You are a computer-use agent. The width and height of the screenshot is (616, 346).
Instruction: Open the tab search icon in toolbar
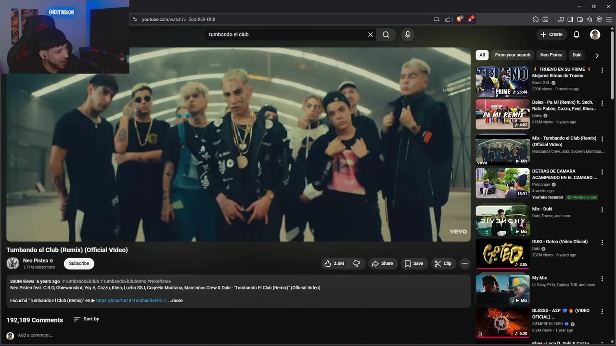[x=545, y=19]
